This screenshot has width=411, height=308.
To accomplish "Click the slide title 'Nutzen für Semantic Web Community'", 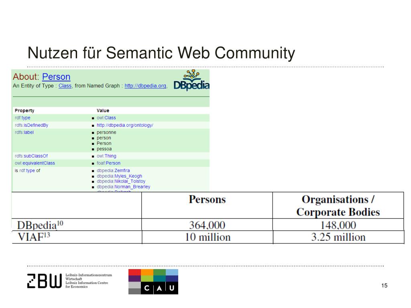I will point(161,53).
